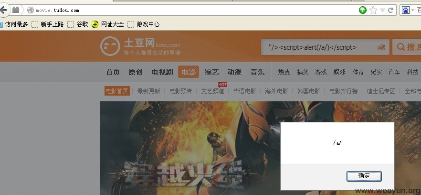421x195 pixels.
Task: Open the 音乐 channel
Action: [x=257, y=72]
